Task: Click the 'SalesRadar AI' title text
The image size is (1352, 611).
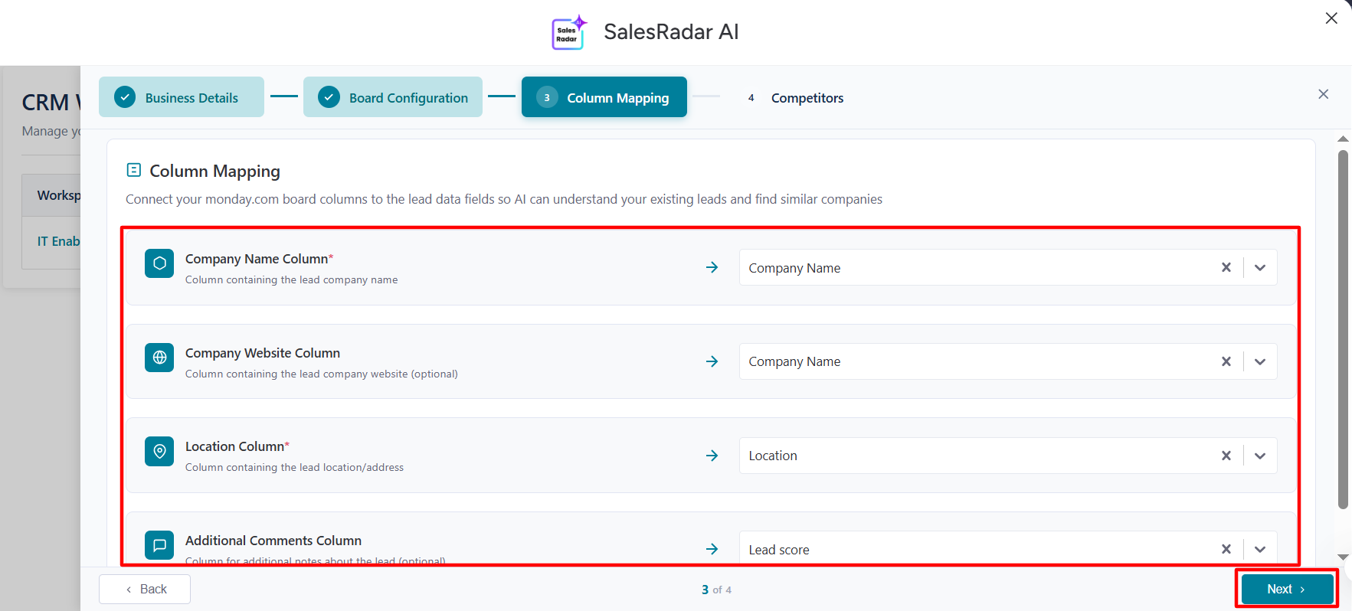Action: click(x=671, y=31)
